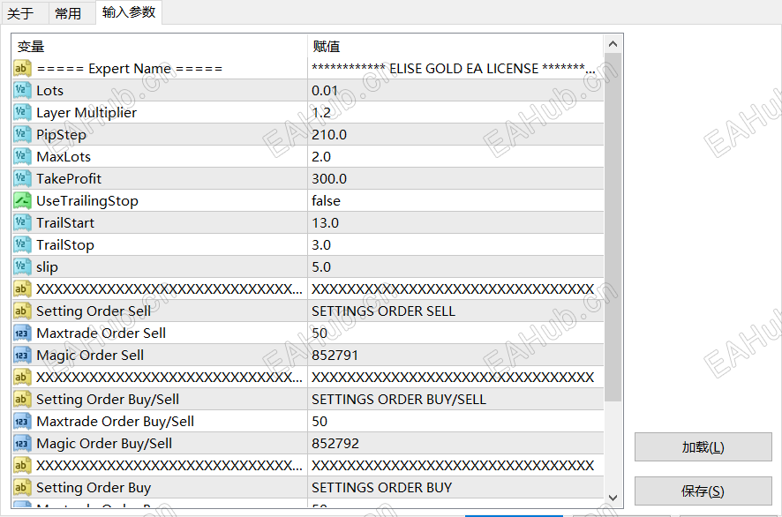Image resolution: width=782 pixels, height=517 pixels.
Task: Click the string icon beside Expert Name
Action: point(22,68)
